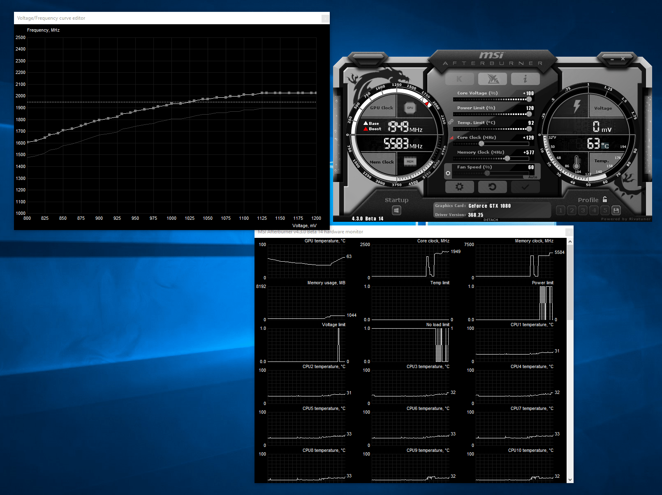The width and height of the screenshot is (662, 495).
Task: Enable the Windows Startup toggle
Action: 396,210
